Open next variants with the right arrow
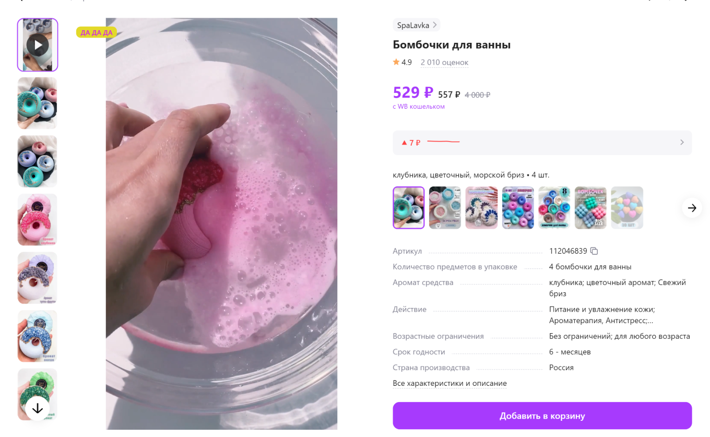This screenshot has height=437, width=710. (x=691, y=208)
